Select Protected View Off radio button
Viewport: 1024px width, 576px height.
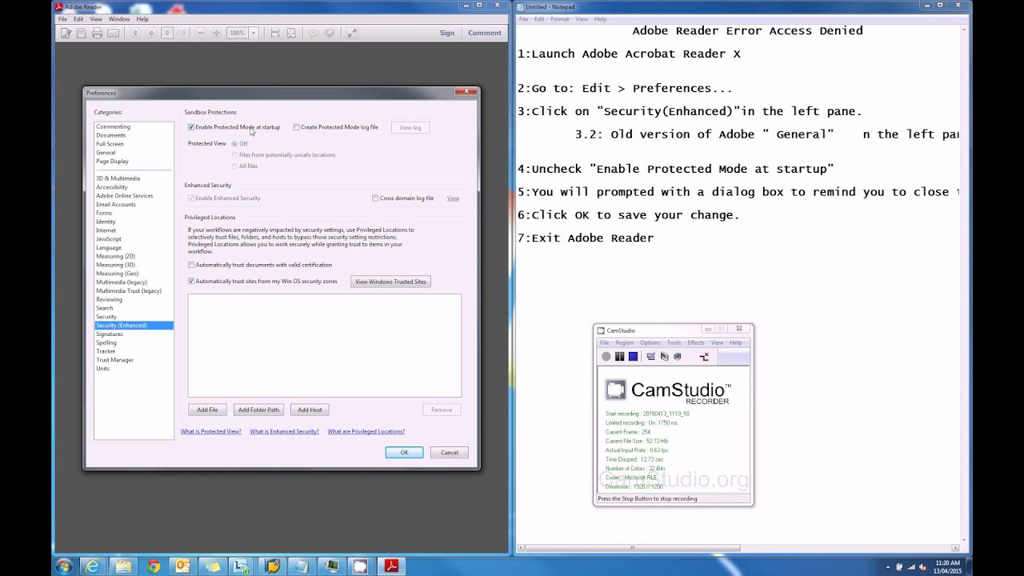pyautogui.click(x=234, y=144)
